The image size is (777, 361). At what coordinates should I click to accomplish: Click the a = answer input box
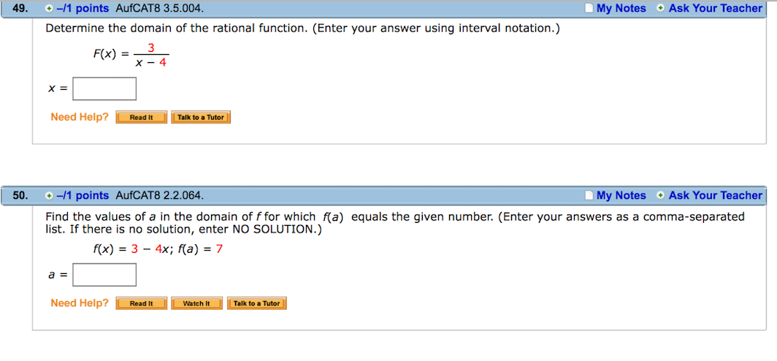(104, 275)
